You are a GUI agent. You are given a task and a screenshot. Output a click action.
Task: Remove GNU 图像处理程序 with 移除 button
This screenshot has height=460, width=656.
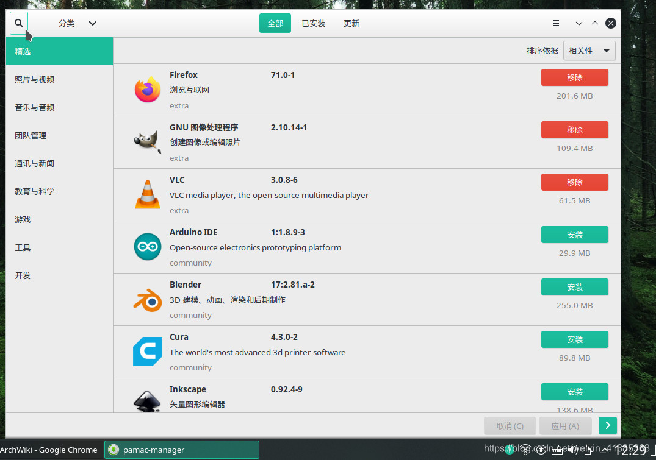tap(574, 130)
